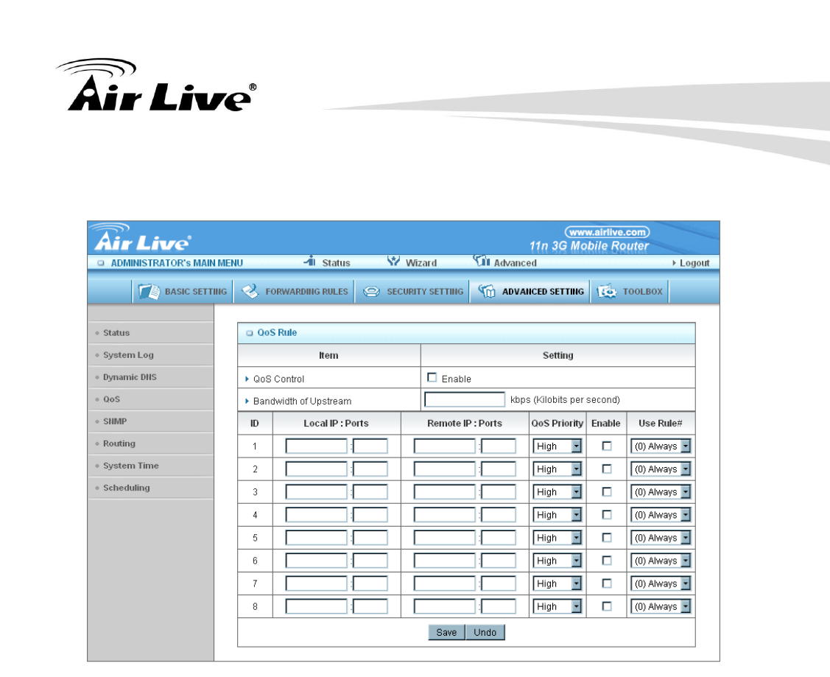
Task: Open SNMP in left sidebar
Action: pyautogui.click(x=151, y=421)
